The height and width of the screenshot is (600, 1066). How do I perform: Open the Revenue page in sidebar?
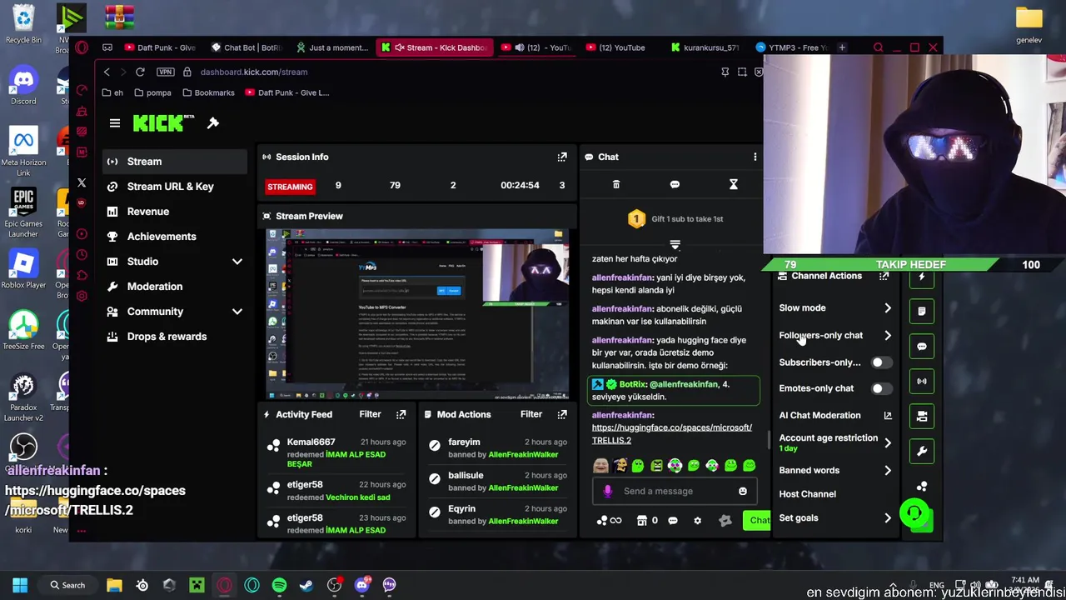(x=174, y=212)
